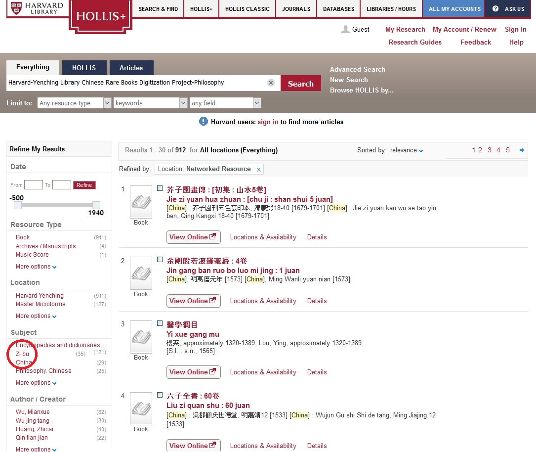Click the date range slider track

coord(57,205)
